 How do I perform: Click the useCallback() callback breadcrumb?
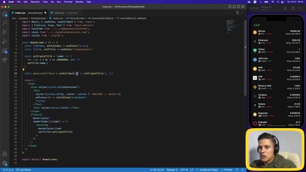point(131,18)
